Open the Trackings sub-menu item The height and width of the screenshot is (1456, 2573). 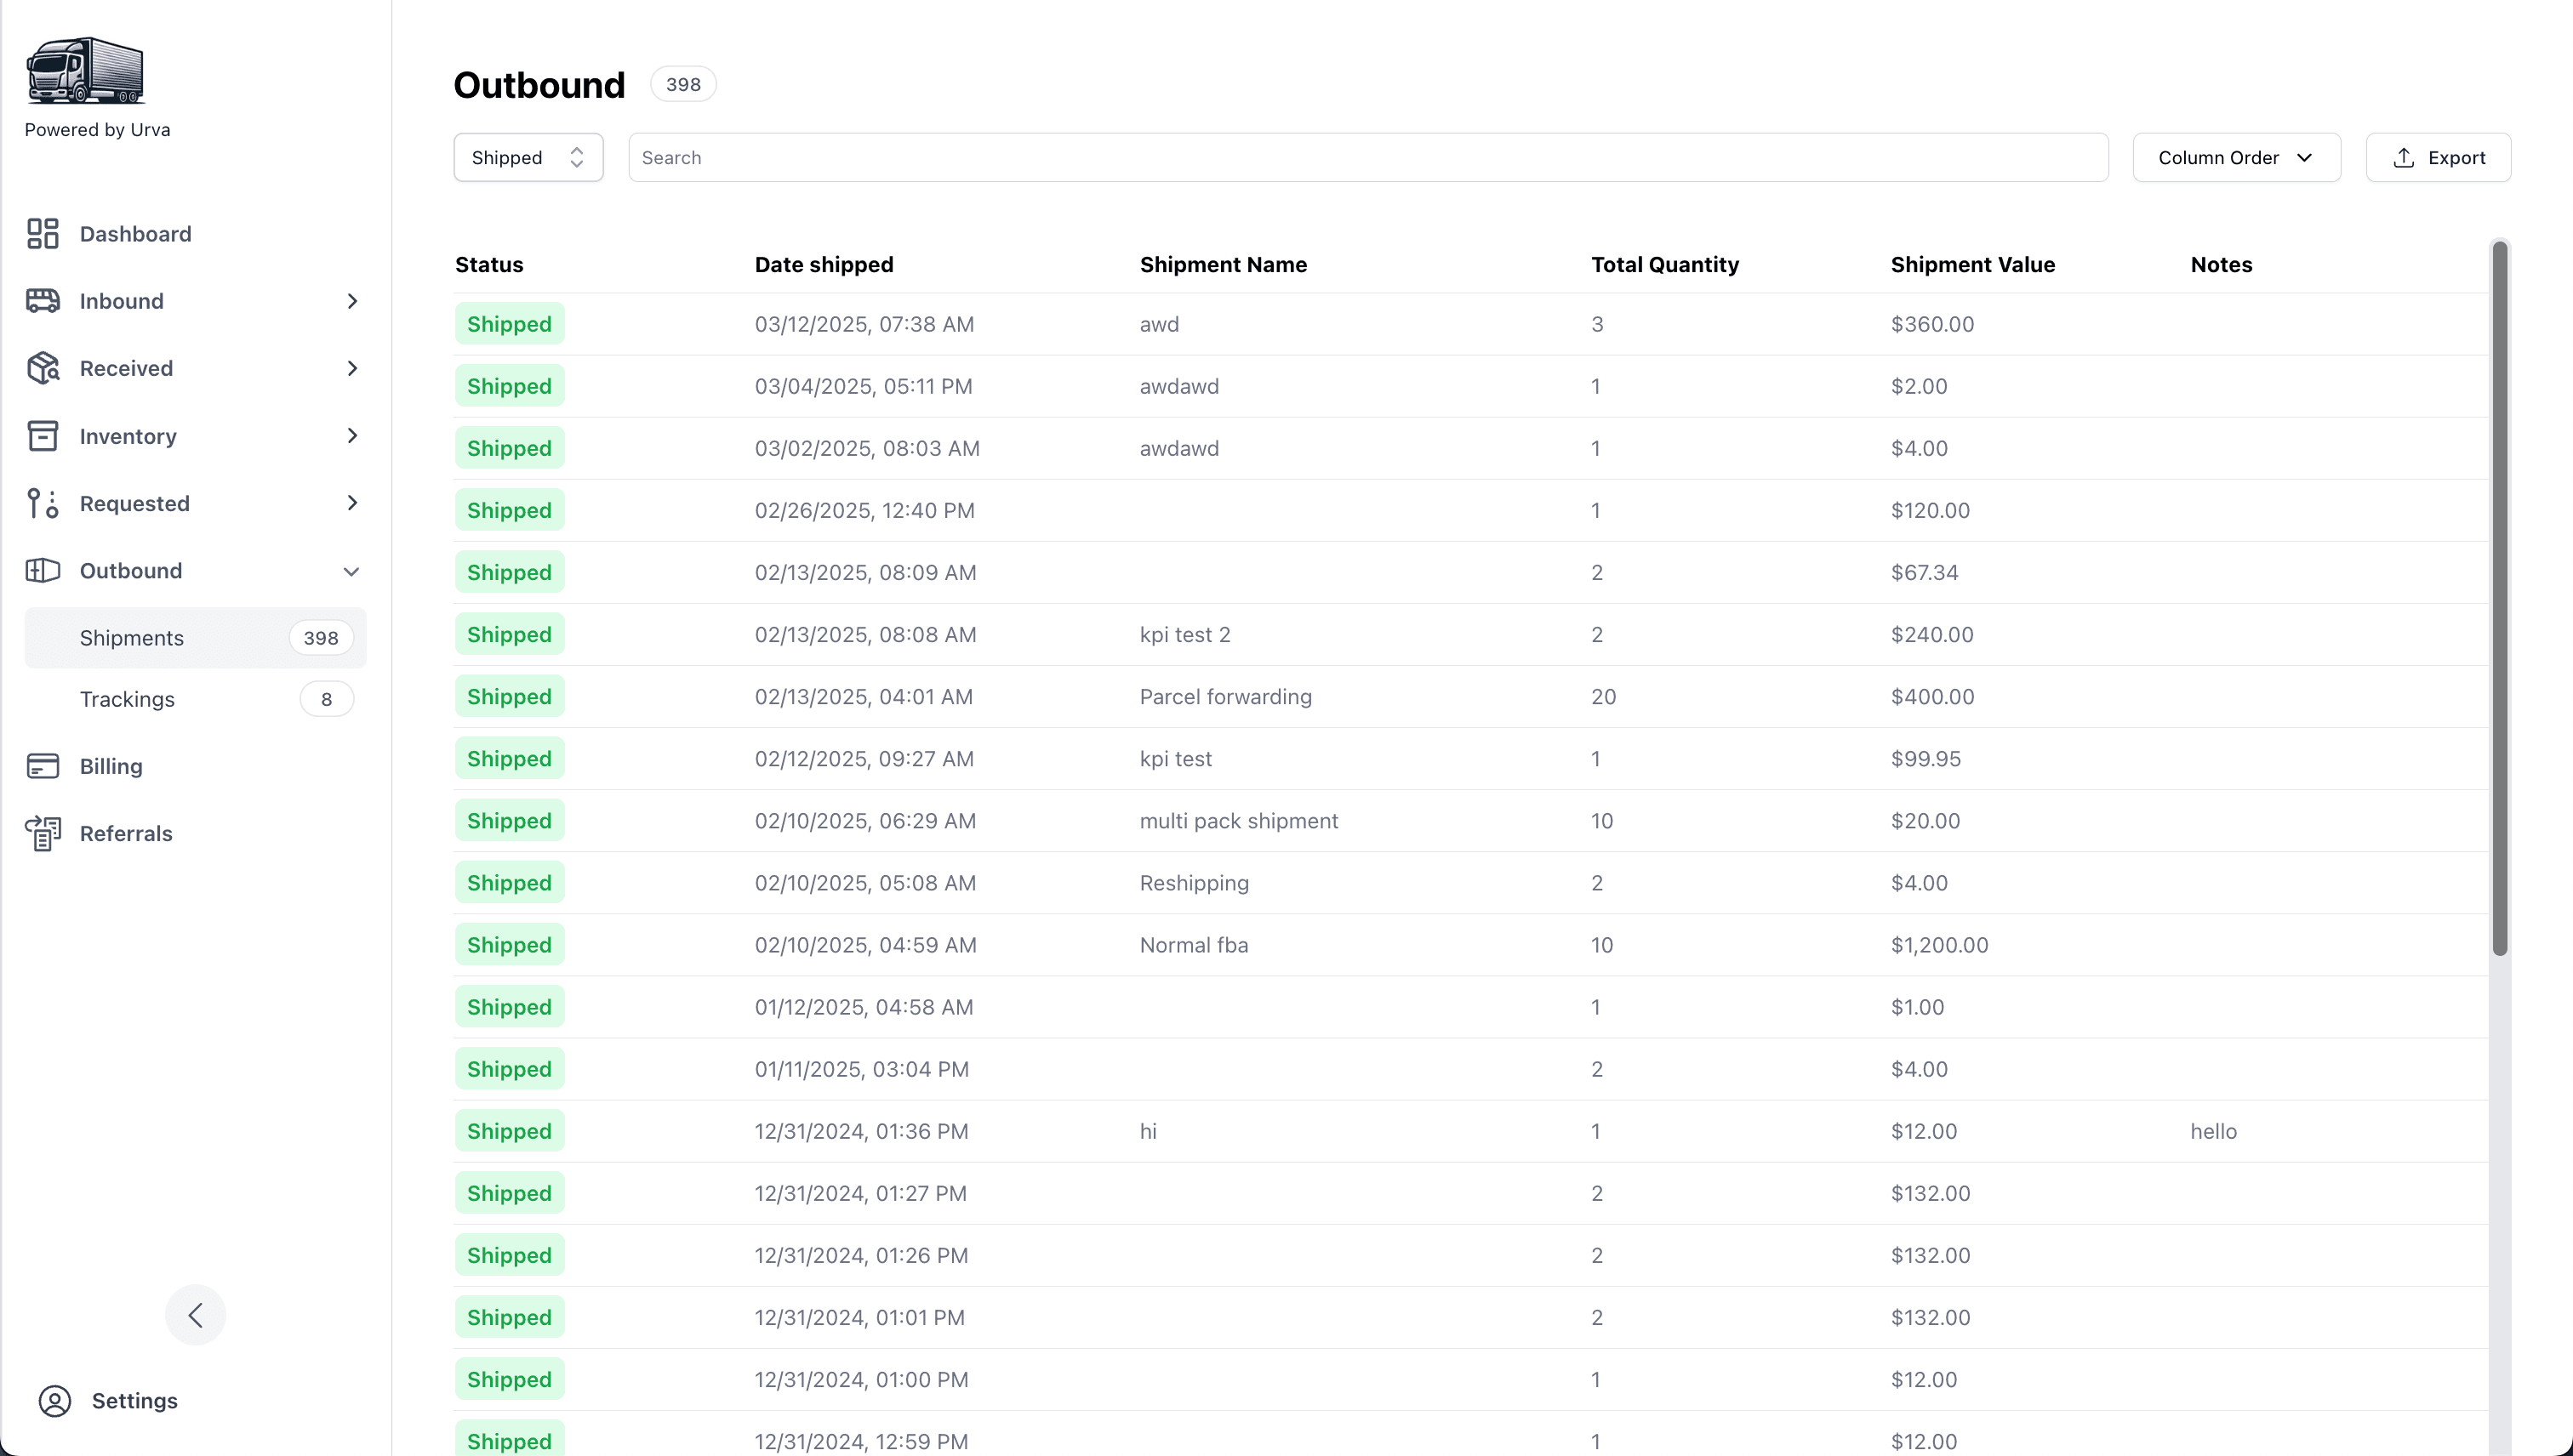pyautogui.click(x=127, y=699)
